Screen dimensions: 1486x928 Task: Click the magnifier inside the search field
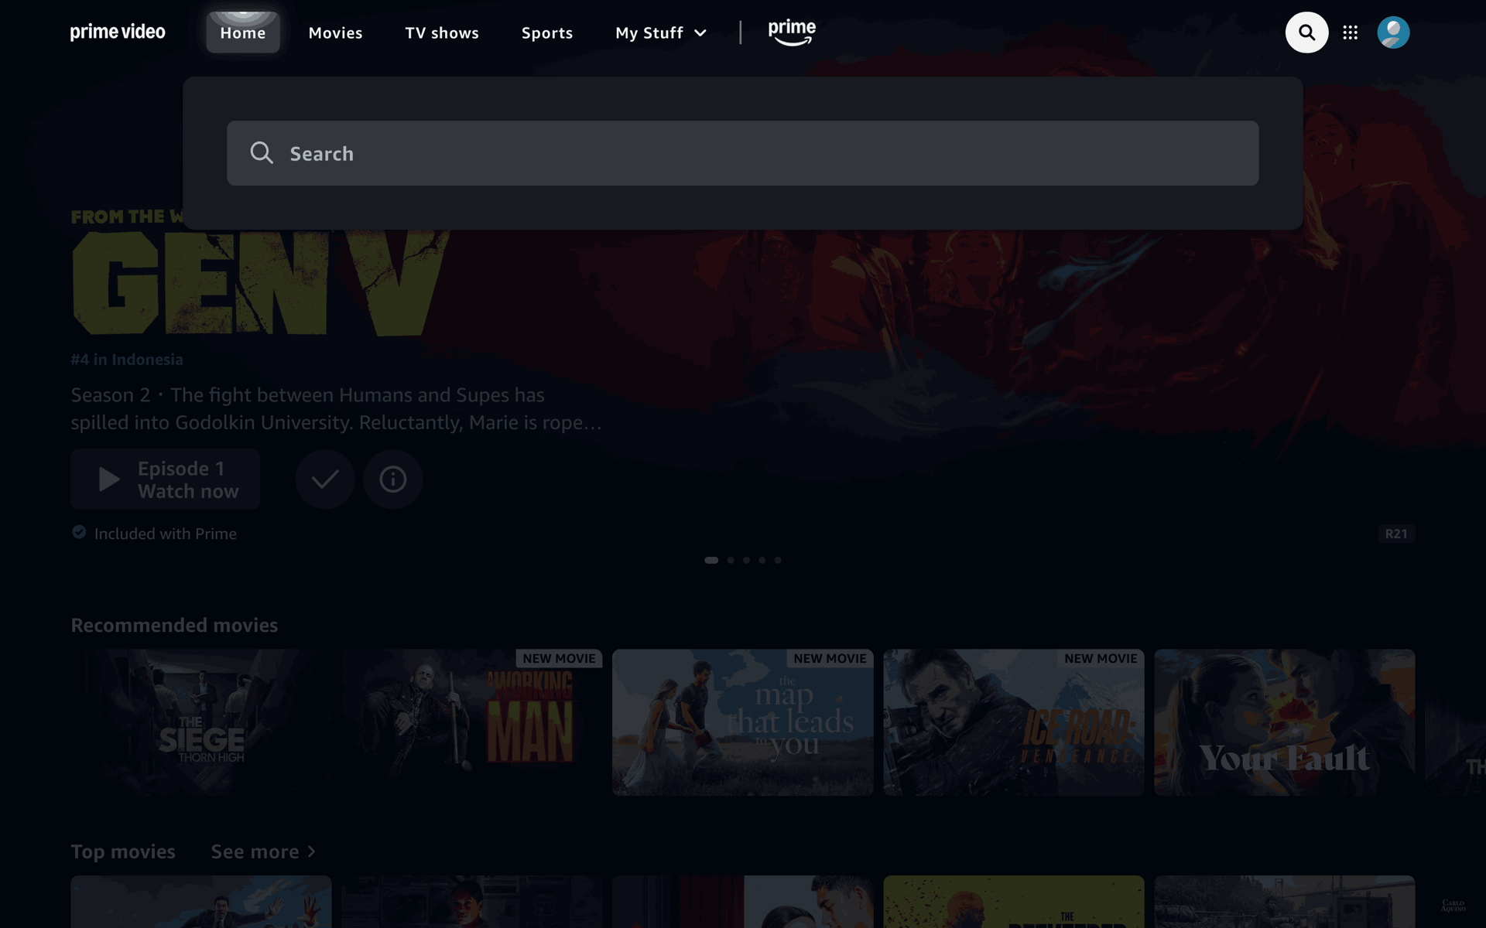[262, 153]
